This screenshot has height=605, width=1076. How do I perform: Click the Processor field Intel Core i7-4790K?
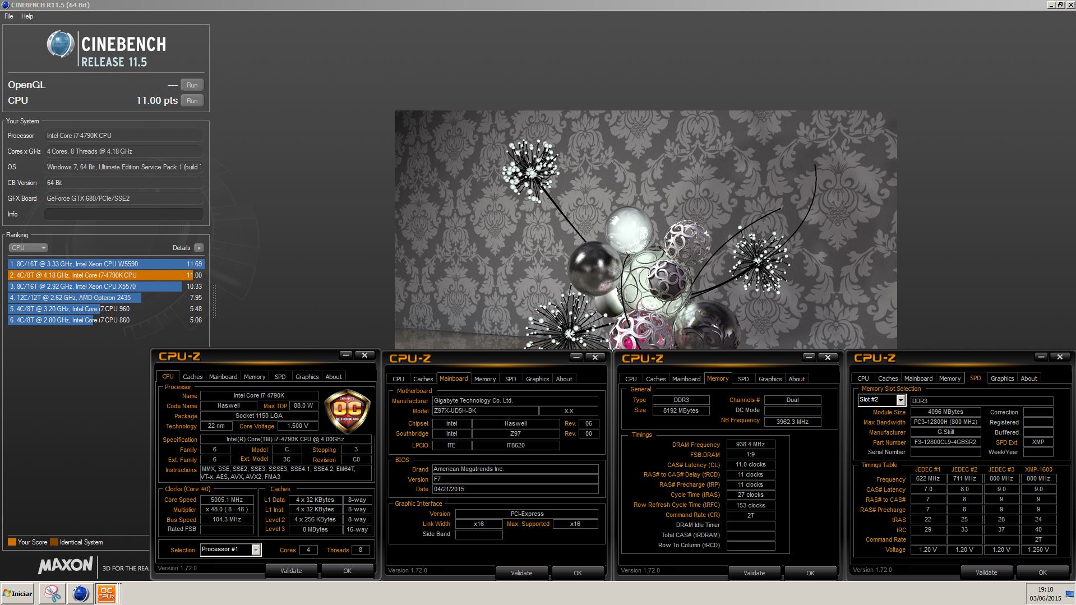(123, 136)
